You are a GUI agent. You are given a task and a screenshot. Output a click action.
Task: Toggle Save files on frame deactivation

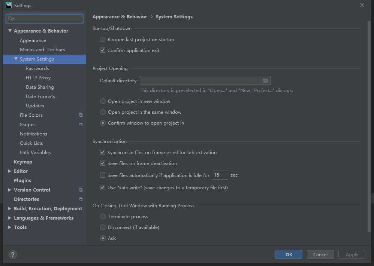click(103, 163)
